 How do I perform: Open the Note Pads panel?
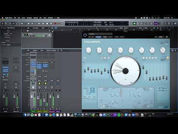(169, 23)
